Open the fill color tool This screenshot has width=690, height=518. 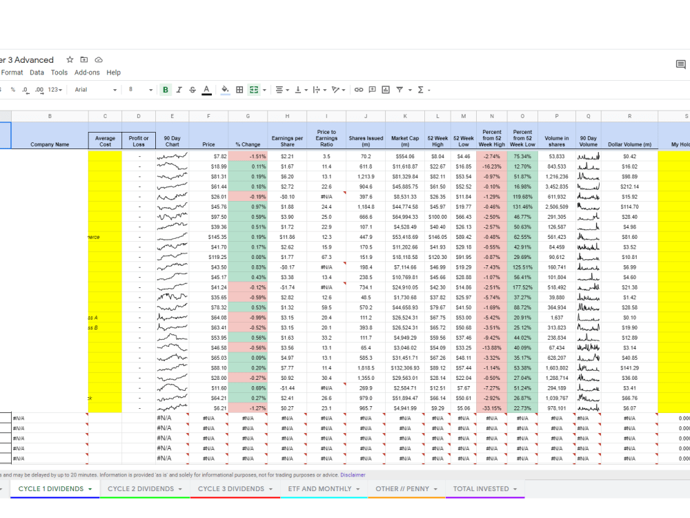point(226,90)
